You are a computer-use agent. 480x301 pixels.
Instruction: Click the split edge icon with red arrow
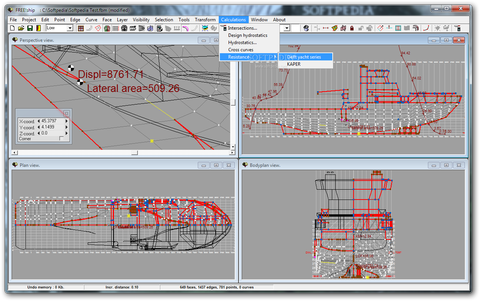[389, 28]
